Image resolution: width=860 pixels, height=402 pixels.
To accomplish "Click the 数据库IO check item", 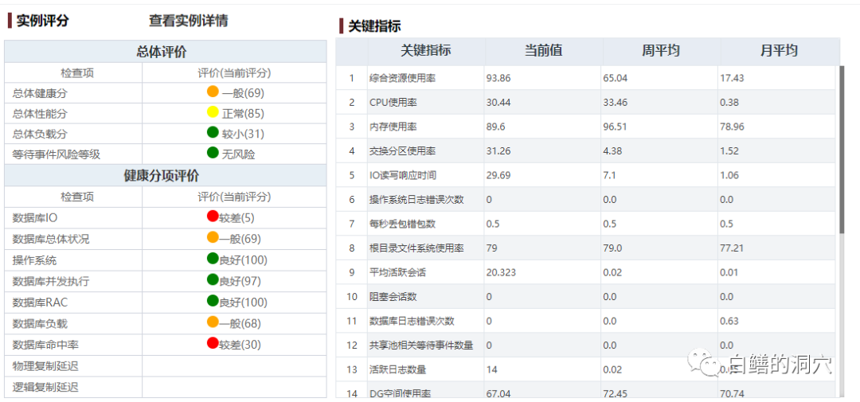I will click(x=34, y=218).
